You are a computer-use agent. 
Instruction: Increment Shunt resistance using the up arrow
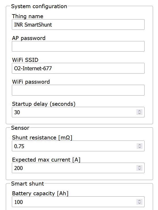pyautogui.click(x=140, y=145)
